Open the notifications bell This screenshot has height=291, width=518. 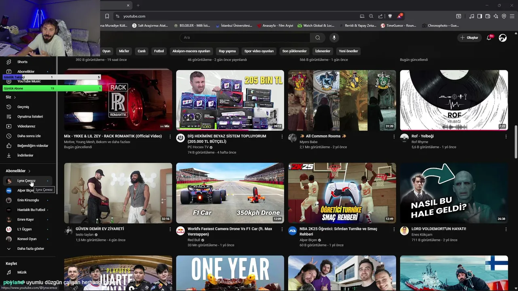click(489, 38)
